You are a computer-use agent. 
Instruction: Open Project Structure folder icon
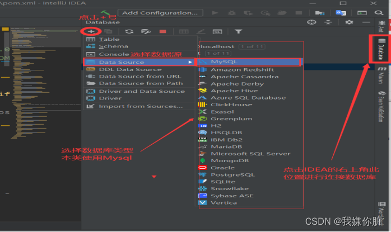click(320, 13)
